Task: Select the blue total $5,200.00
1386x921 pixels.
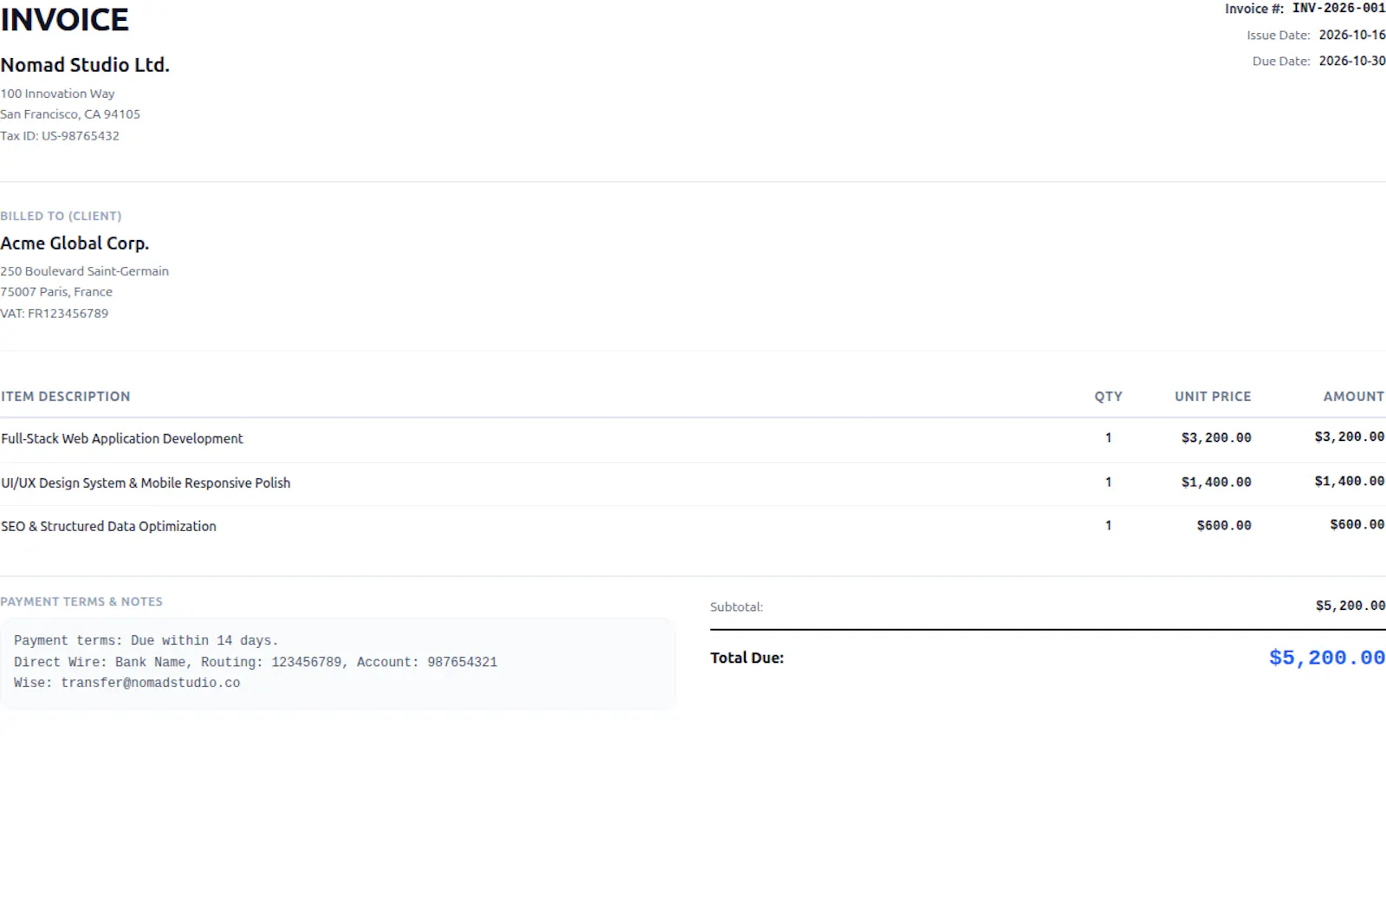Action: pyautogui.click(x=1327, y=658)
